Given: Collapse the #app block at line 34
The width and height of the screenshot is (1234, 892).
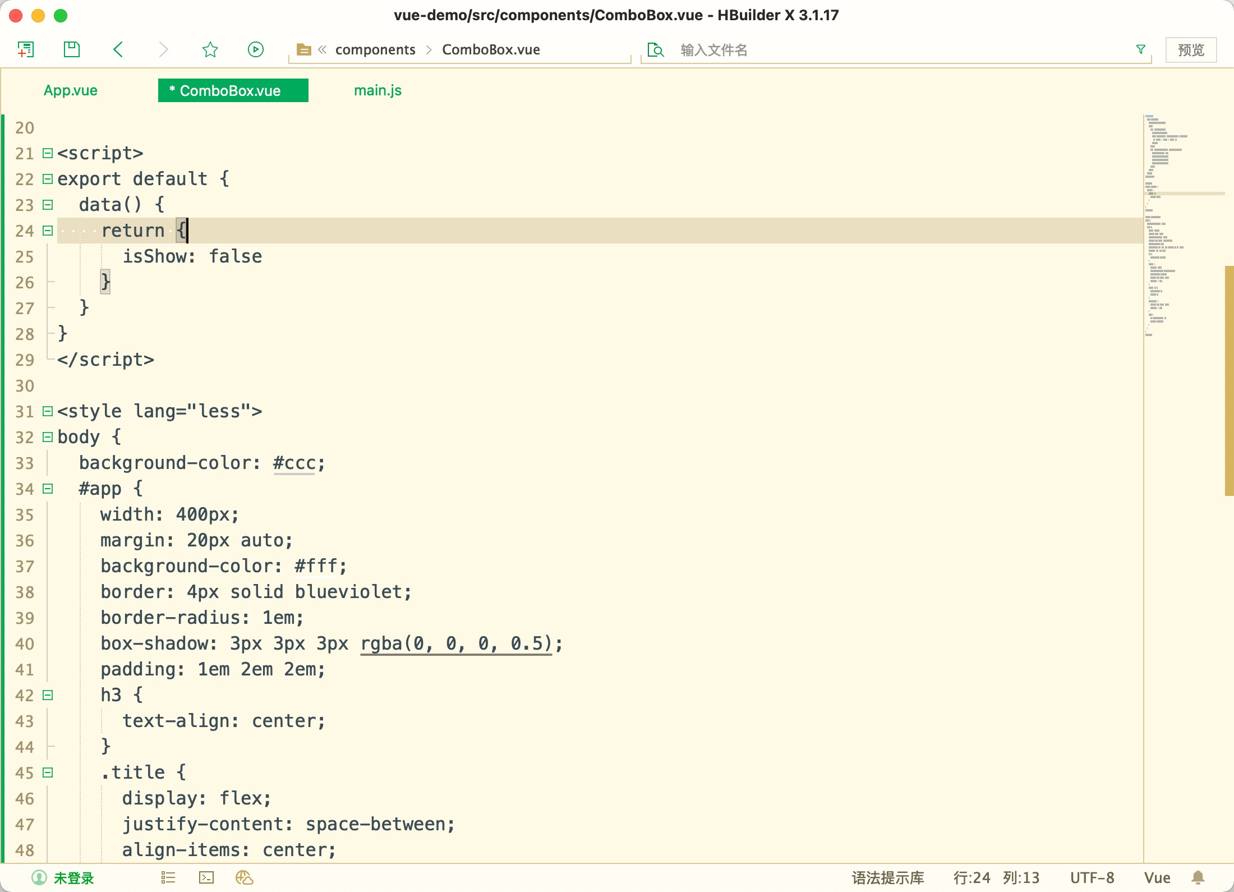Looking at the screenshot, I should point(48,489).
